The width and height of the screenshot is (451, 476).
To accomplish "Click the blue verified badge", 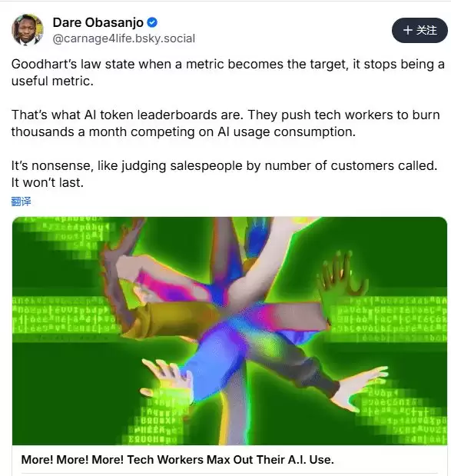I will pos(152,22).
